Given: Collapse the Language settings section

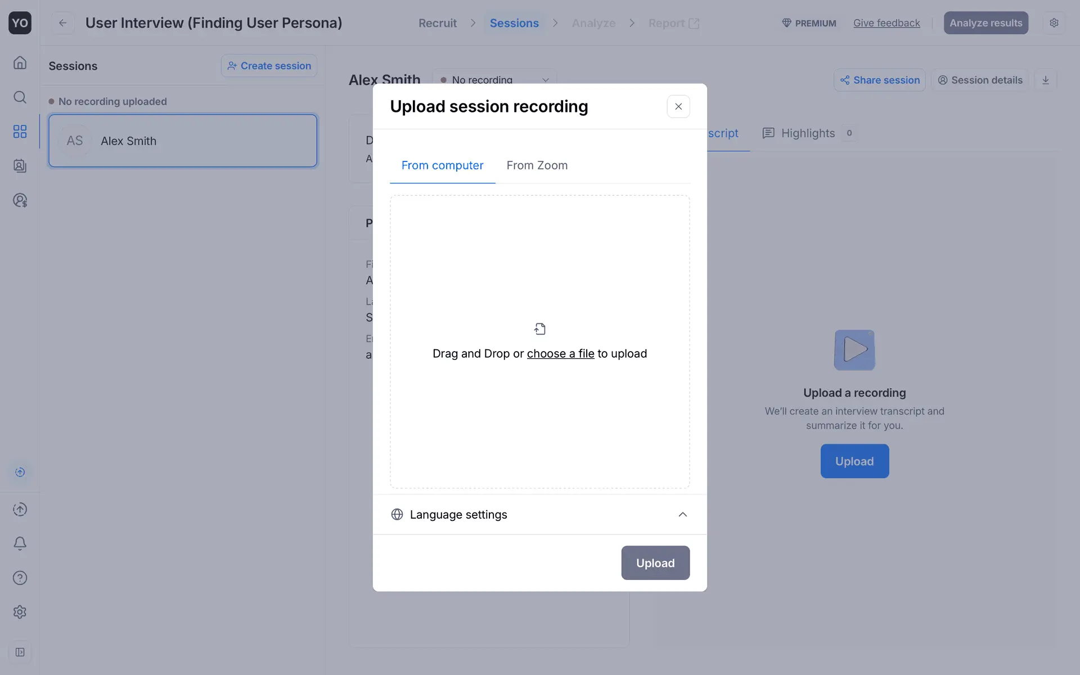Looking at the screenshot, I should tap(682, 515).
